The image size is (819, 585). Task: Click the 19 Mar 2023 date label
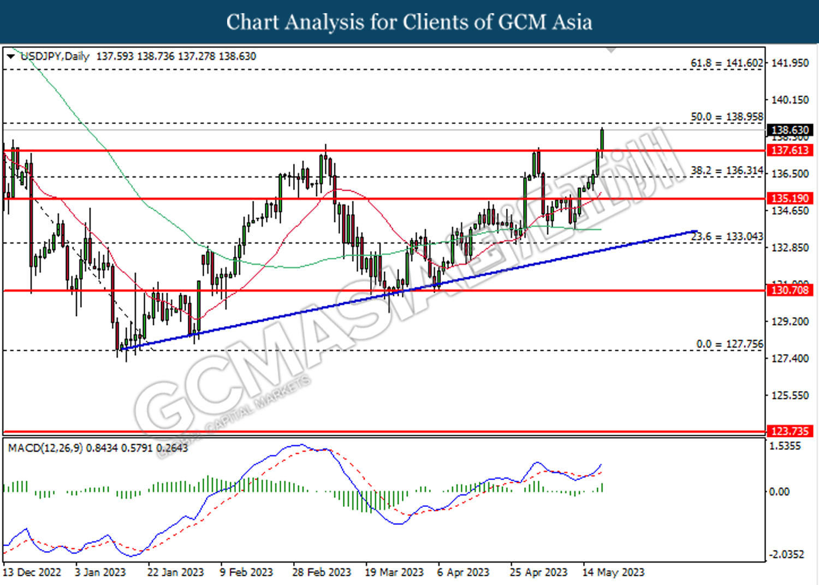pos(394,572)
